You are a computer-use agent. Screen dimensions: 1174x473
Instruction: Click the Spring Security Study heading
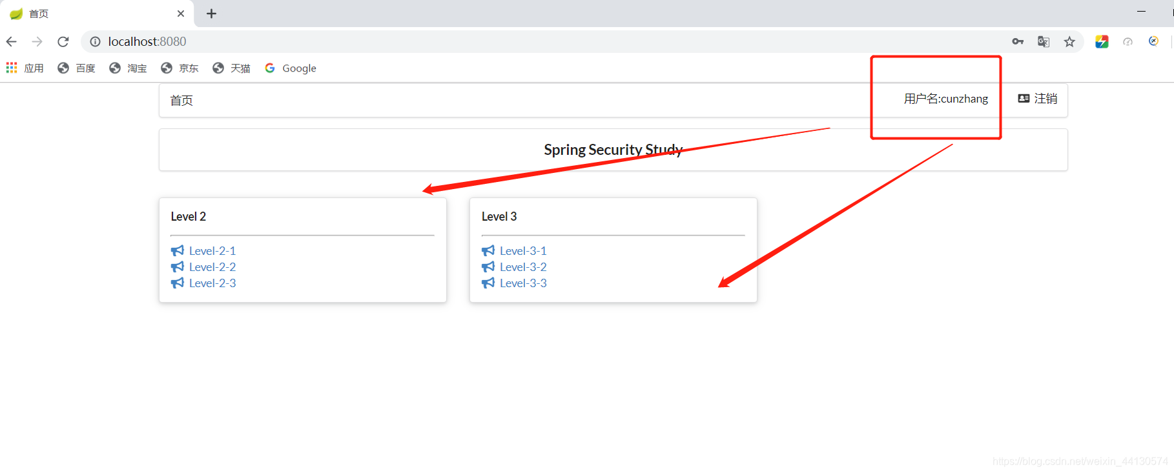(613, 150)
